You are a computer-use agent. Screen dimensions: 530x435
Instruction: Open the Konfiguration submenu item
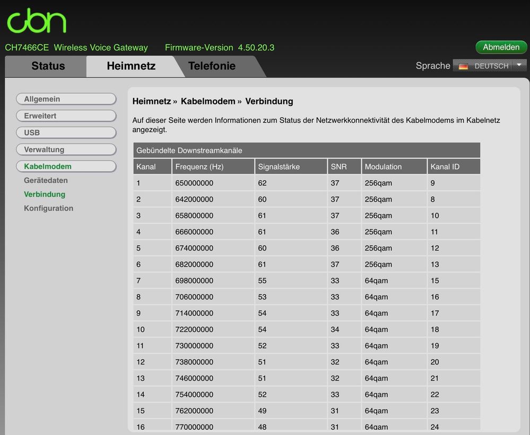click(x=48, y=208)
